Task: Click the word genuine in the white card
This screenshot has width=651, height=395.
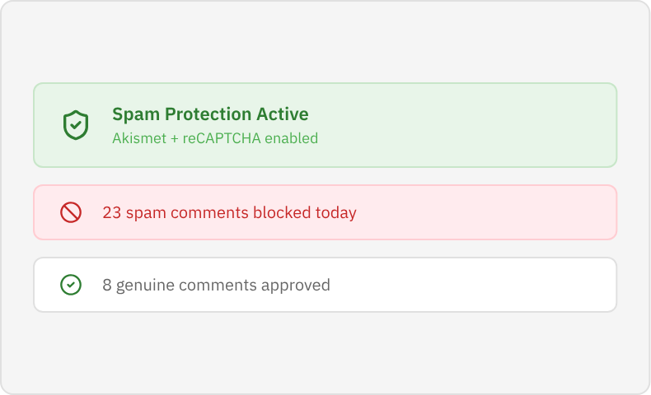Action: pos(144,285)
